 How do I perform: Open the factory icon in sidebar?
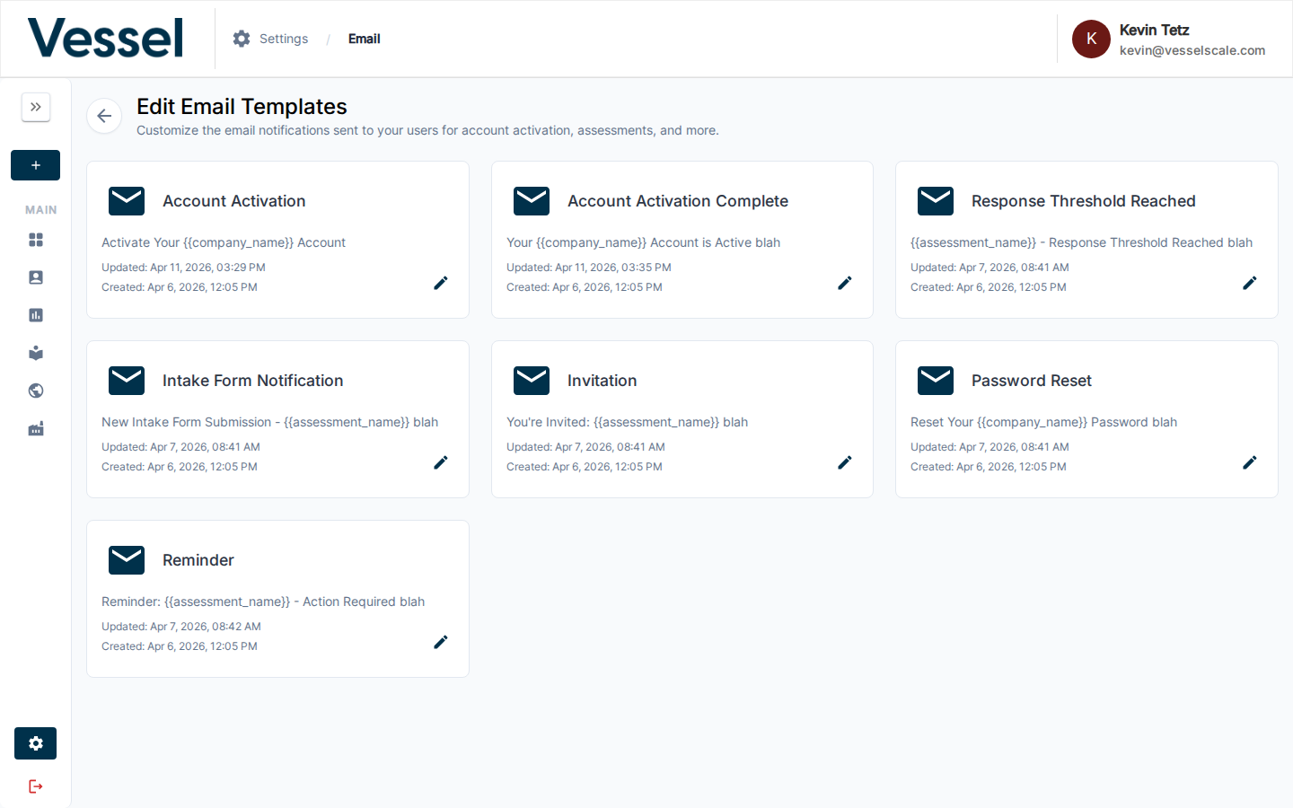click(36, 429)
